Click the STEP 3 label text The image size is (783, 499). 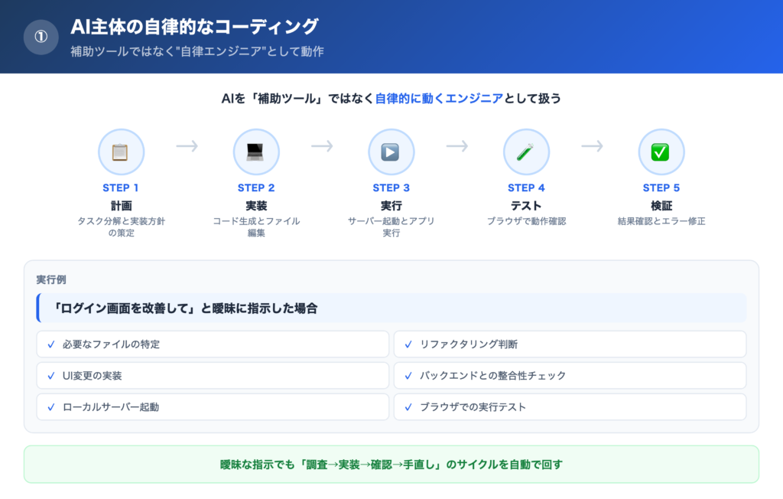click(x=391, y=188)
